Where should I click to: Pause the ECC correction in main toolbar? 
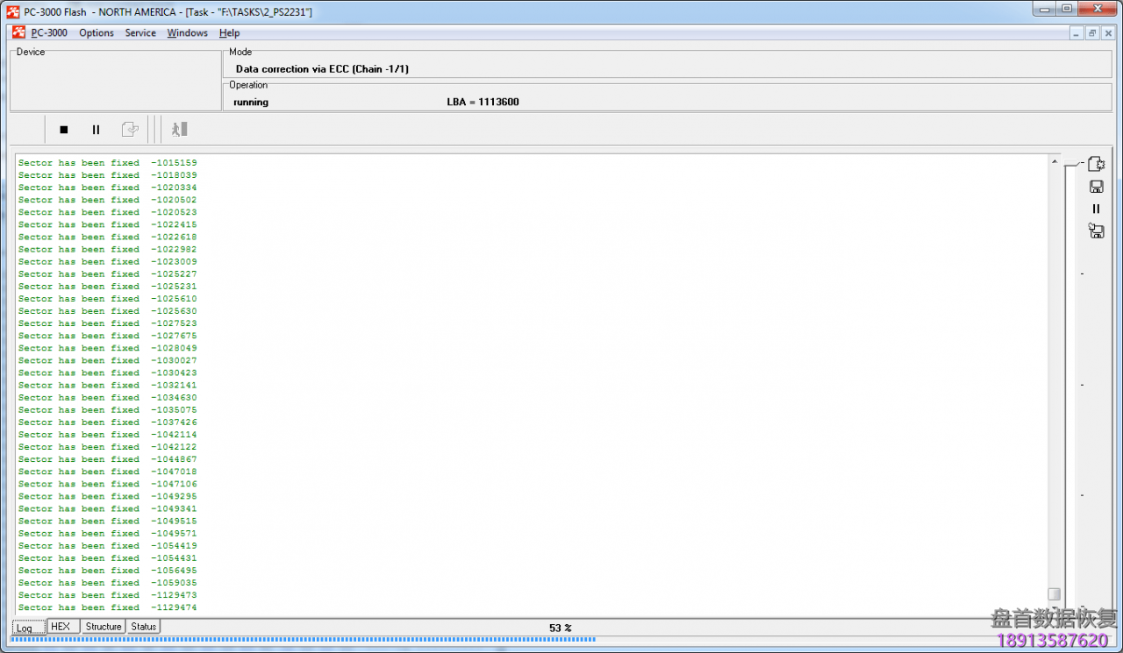97,130
